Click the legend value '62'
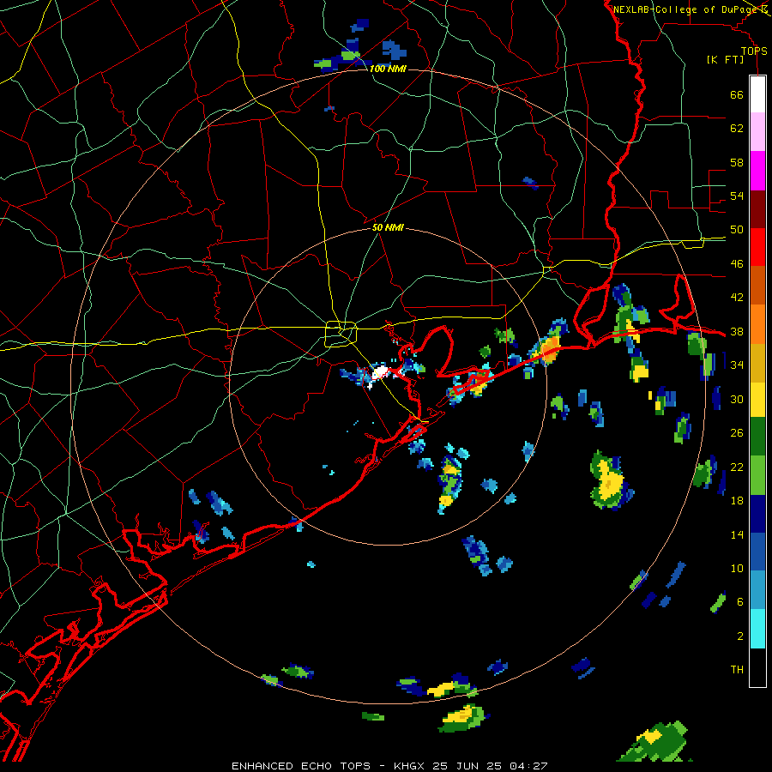Viewport: 772px width, 772px height. pyautogui.click(x=737, y=129)
